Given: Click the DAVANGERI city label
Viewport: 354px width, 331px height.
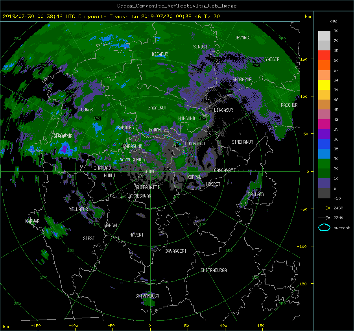Looking at the screenshot, I should coord(176,251).
